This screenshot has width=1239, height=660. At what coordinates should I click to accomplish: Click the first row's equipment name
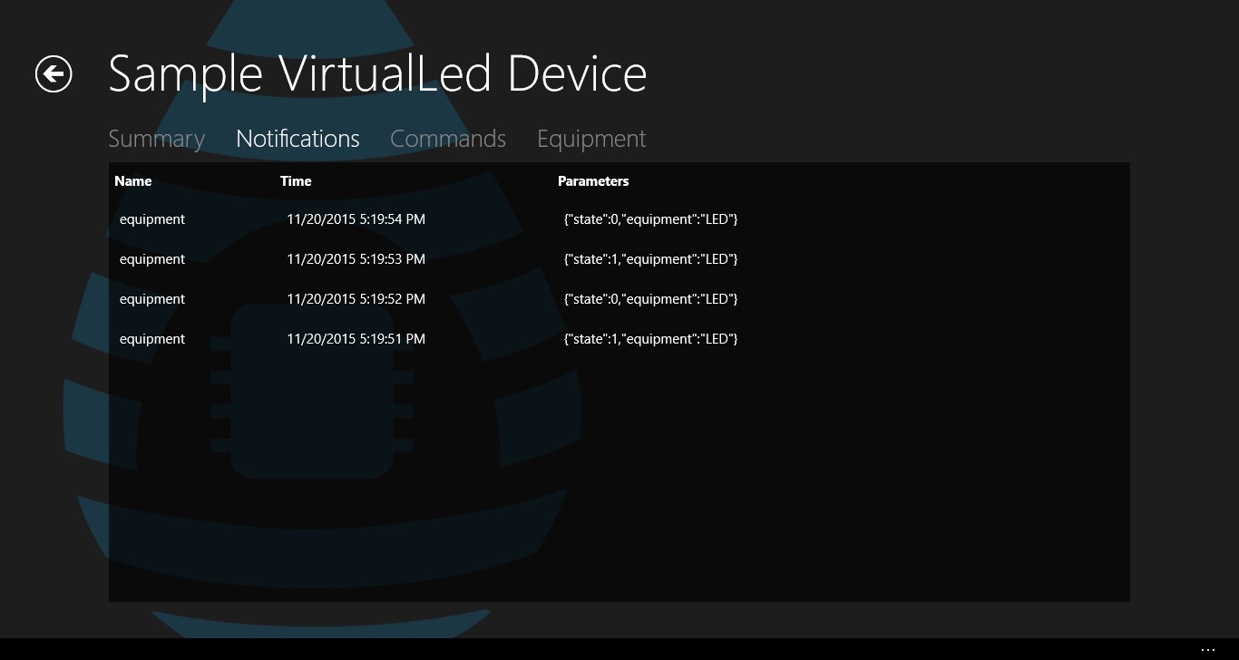(152, 219)
